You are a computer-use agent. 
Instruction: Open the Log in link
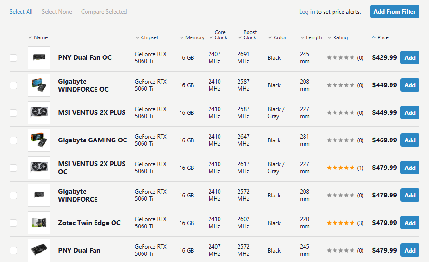click(307, 12)
